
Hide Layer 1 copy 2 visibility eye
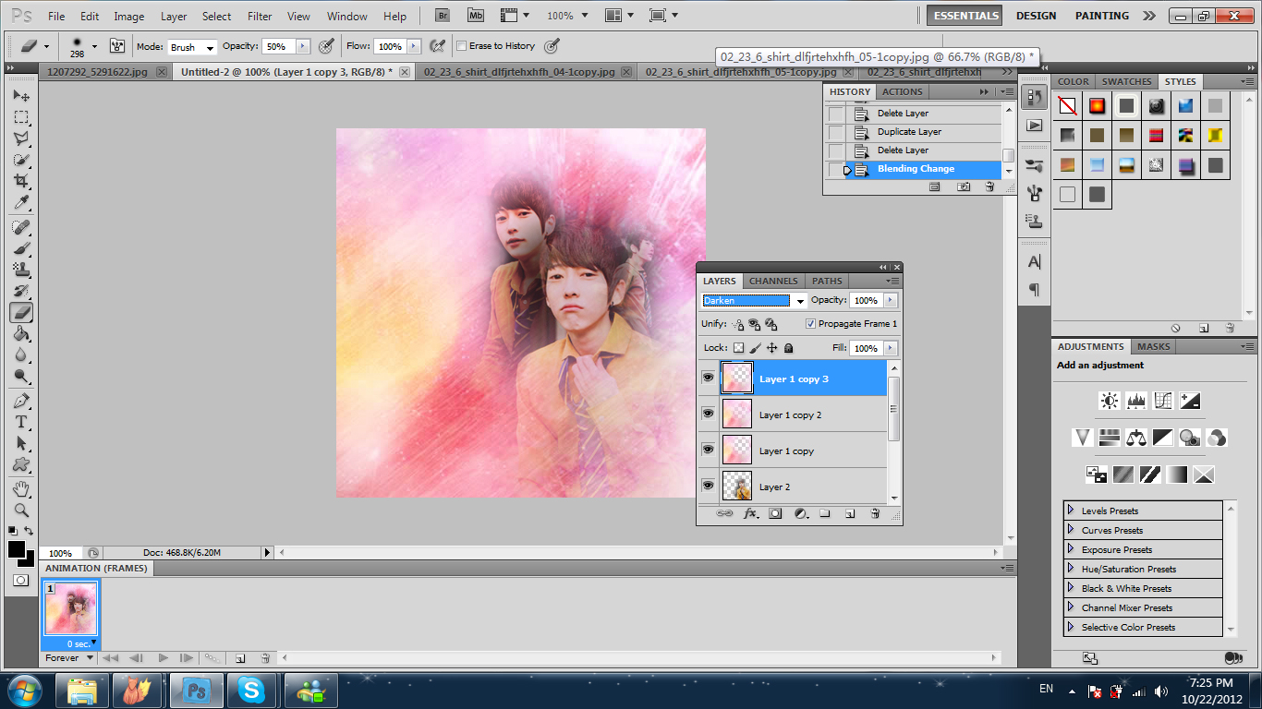(x=708, y=414)
